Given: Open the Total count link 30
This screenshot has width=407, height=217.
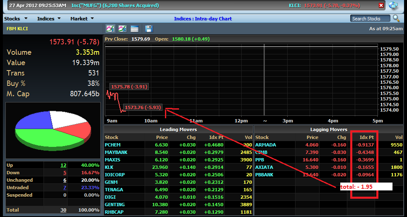Looking at the screenshot, I should [x=63, y=210].
